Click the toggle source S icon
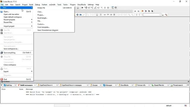The height and width of the screenshot is (107, 190). coord(137,15)
